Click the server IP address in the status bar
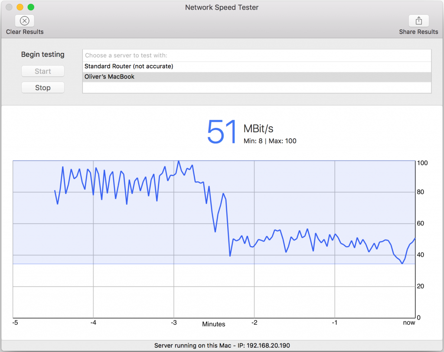 pos(268,345)
